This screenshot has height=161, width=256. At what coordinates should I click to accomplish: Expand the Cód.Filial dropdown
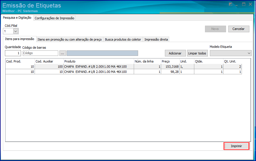(x=16, y=31)
